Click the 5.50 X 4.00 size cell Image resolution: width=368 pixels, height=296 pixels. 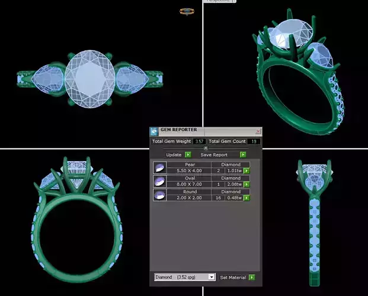coord(189,170)
